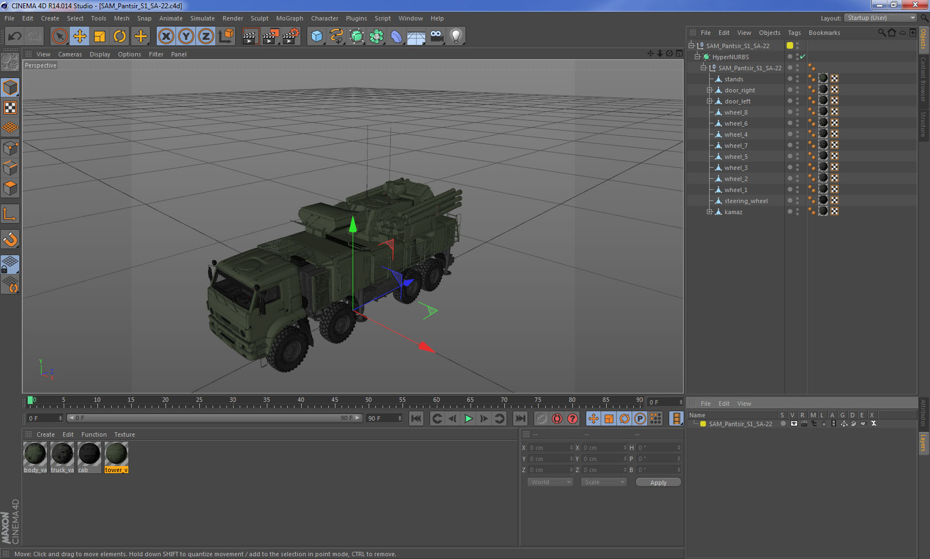The height and width of the screenshot is (559, 930).
Task: Select the body_va material swatch
Action: click(35, 458)
